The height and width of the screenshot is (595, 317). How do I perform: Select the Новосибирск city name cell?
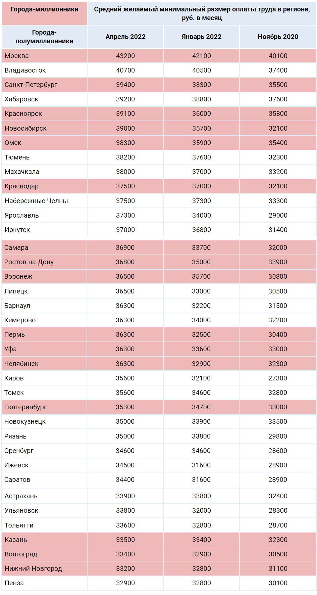coord(25,129)
